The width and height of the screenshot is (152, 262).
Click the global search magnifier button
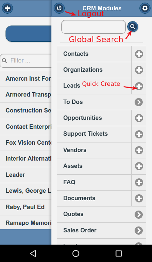click(x=133, y=27)
